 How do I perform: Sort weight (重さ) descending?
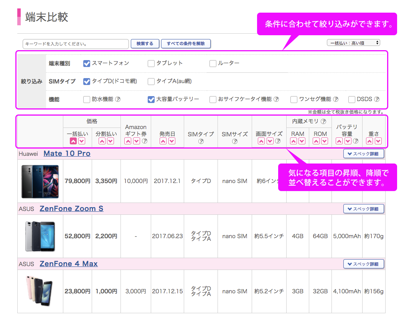(x=378, y=141)
